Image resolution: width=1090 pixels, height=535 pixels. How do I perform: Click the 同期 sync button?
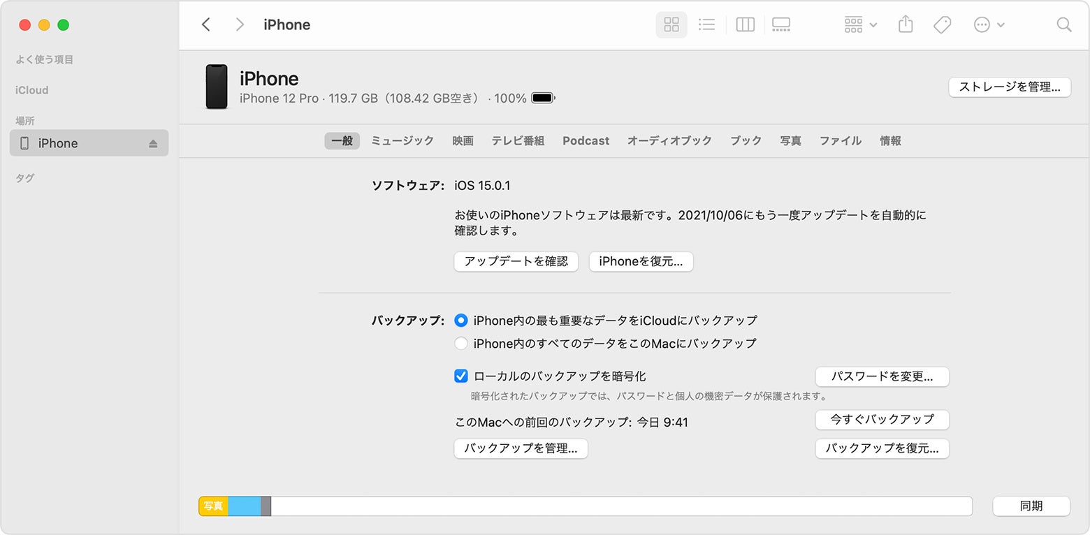(x=1031, y=506)
